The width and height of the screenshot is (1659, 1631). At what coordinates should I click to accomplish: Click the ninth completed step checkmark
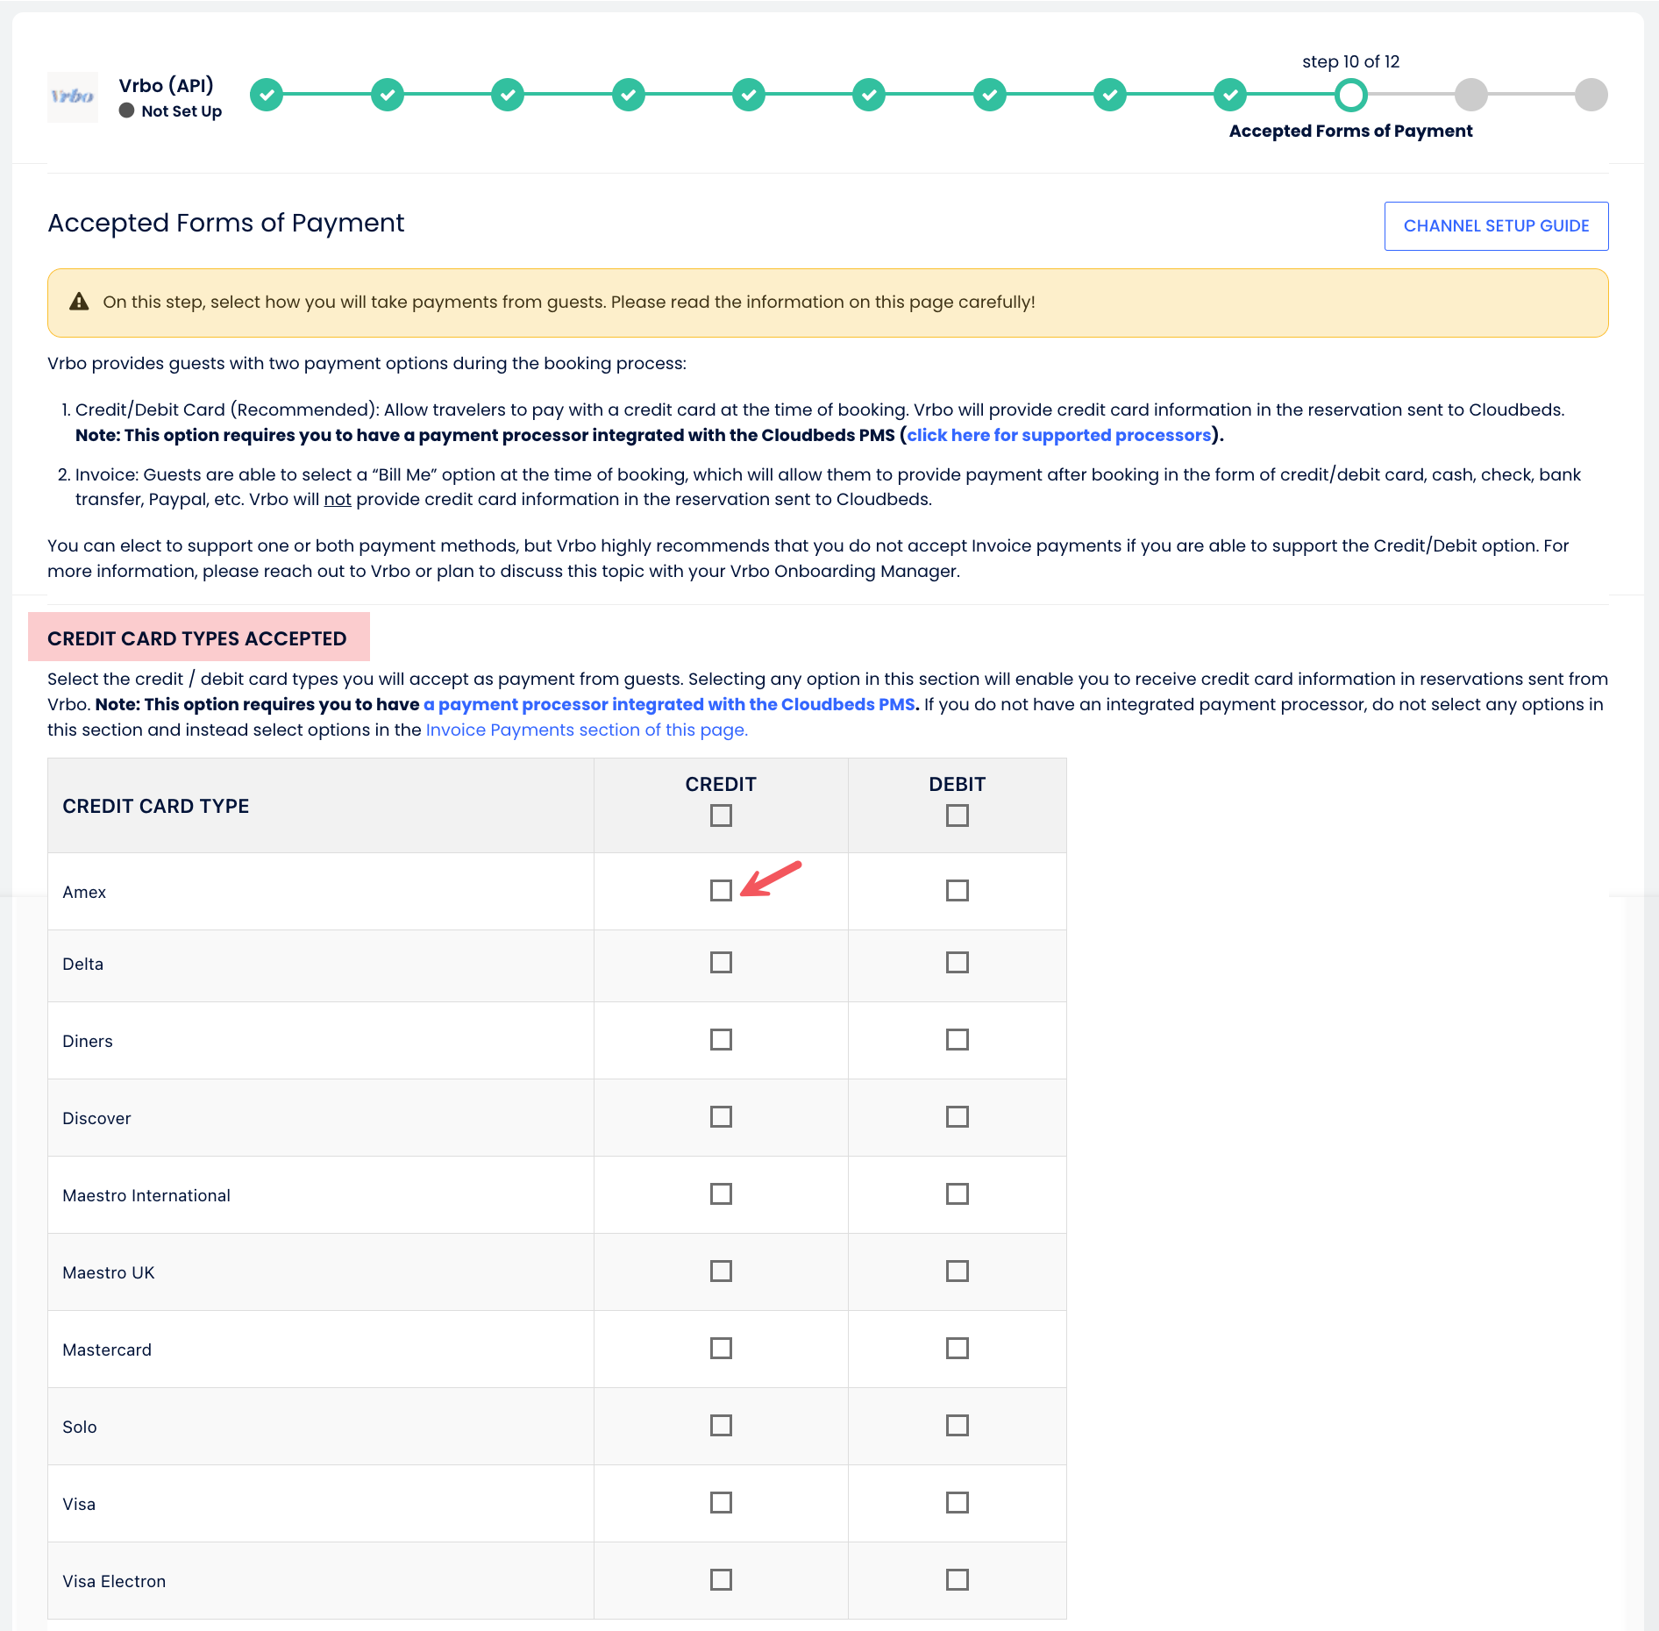coord(1230,95)
